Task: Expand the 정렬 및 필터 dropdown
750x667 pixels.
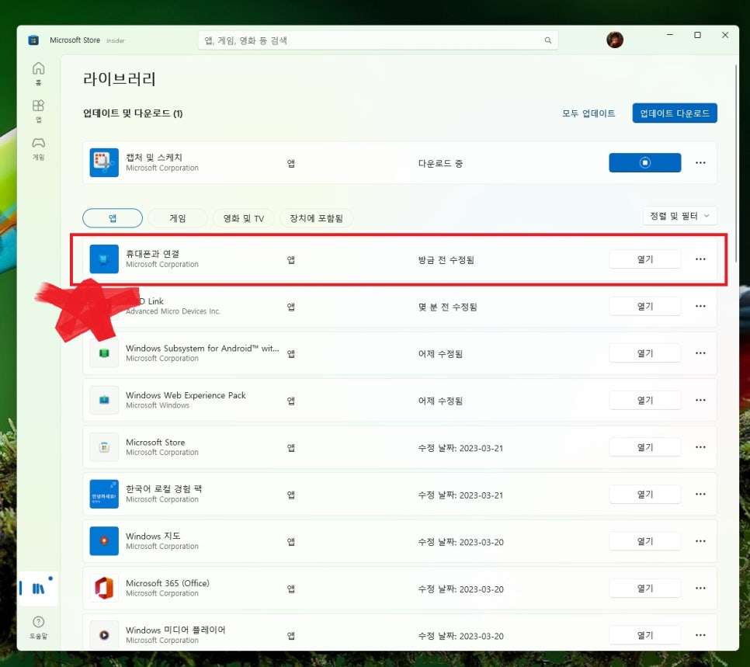Action: click(679, 216)
